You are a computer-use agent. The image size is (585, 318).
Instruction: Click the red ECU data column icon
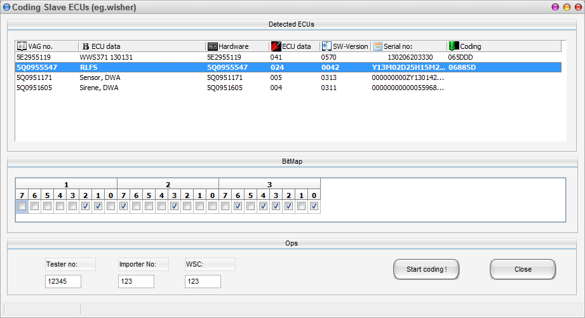[x=276, y=46]
